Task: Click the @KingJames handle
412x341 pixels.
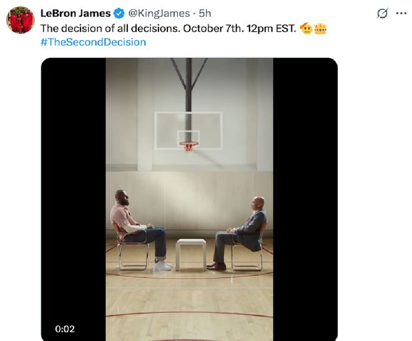Action: tap(160, 13)
